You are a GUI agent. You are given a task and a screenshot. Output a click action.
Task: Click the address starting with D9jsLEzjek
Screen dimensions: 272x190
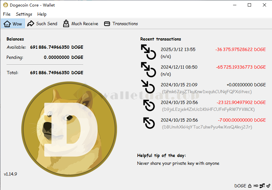(208, 109)
